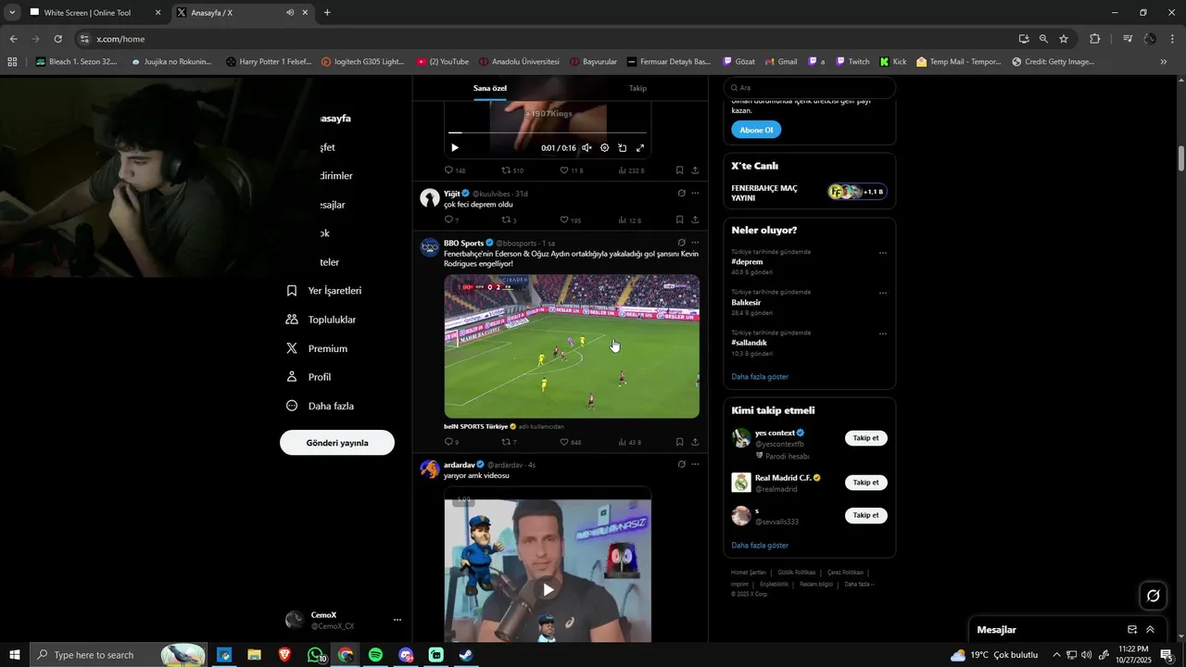The height and width of the screenshot is (667, 1186).
Task: Open options for #sallandık trend
Action: [882, 333]
